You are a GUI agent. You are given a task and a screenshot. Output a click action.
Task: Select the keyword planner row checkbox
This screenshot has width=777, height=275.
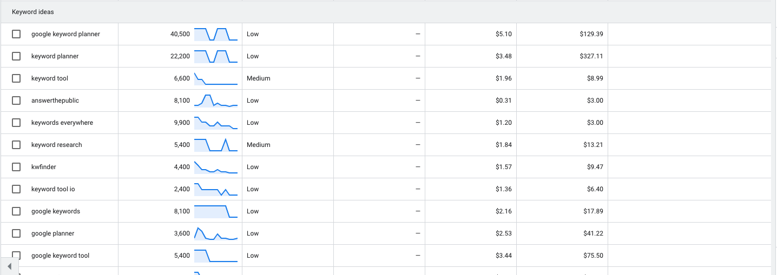[x=16, y=56]
